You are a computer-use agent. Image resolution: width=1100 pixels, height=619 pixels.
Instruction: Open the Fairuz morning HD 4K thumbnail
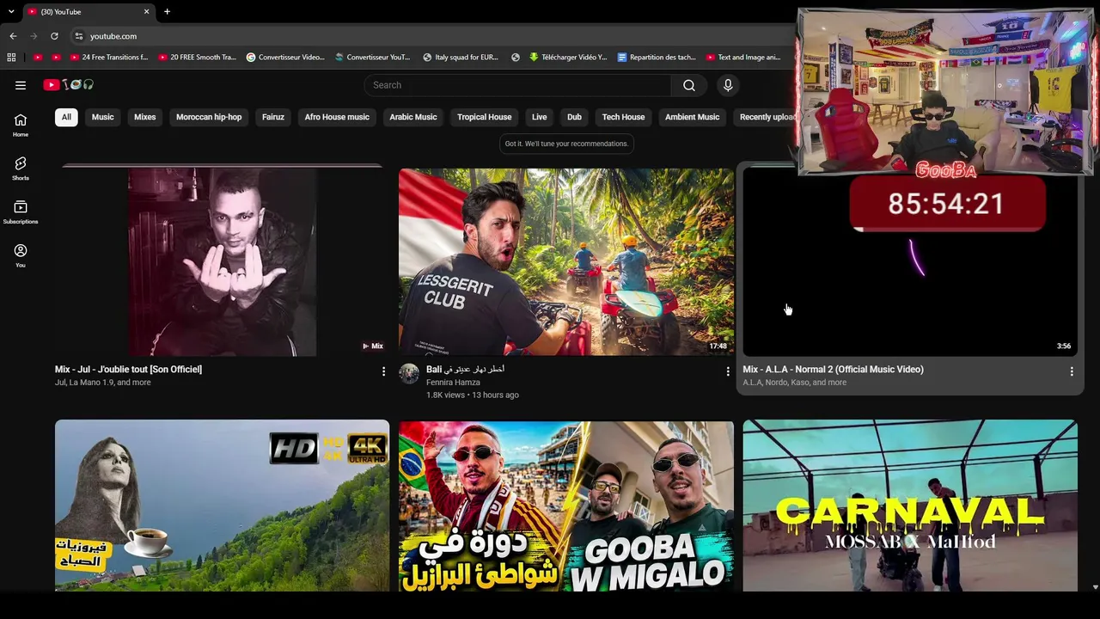pyautogui.click(x=222, y=506)
